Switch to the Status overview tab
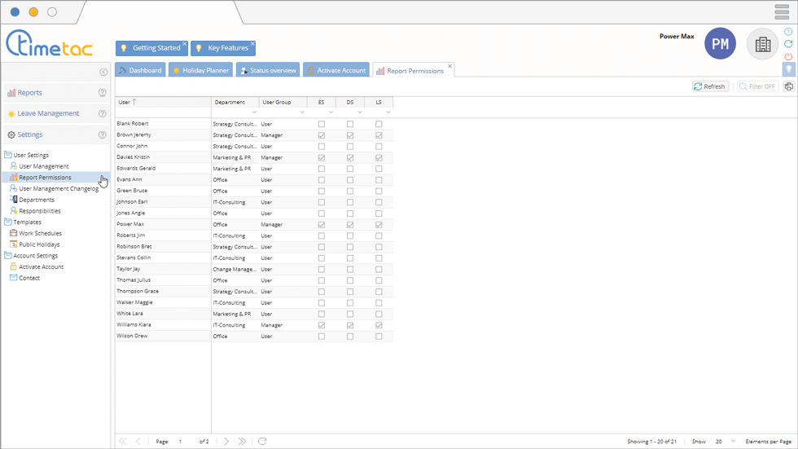Viewport: 798px width, 449px height. point(268,70)
